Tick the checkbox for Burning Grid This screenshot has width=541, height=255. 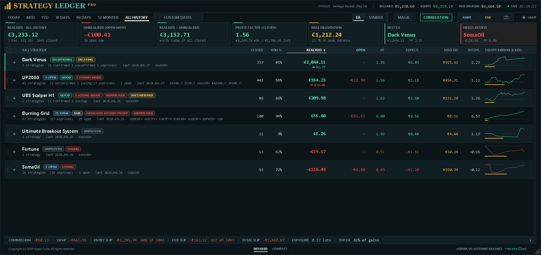coord(9,116)
